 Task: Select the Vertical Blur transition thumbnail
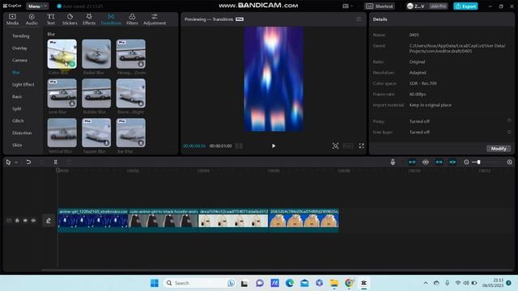click(62, 133)
